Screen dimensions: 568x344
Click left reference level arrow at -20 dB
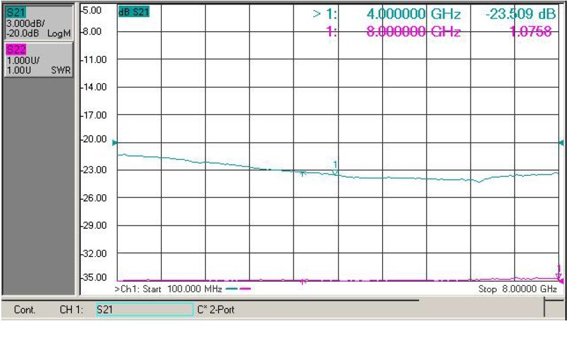click(x=115, y=143)
